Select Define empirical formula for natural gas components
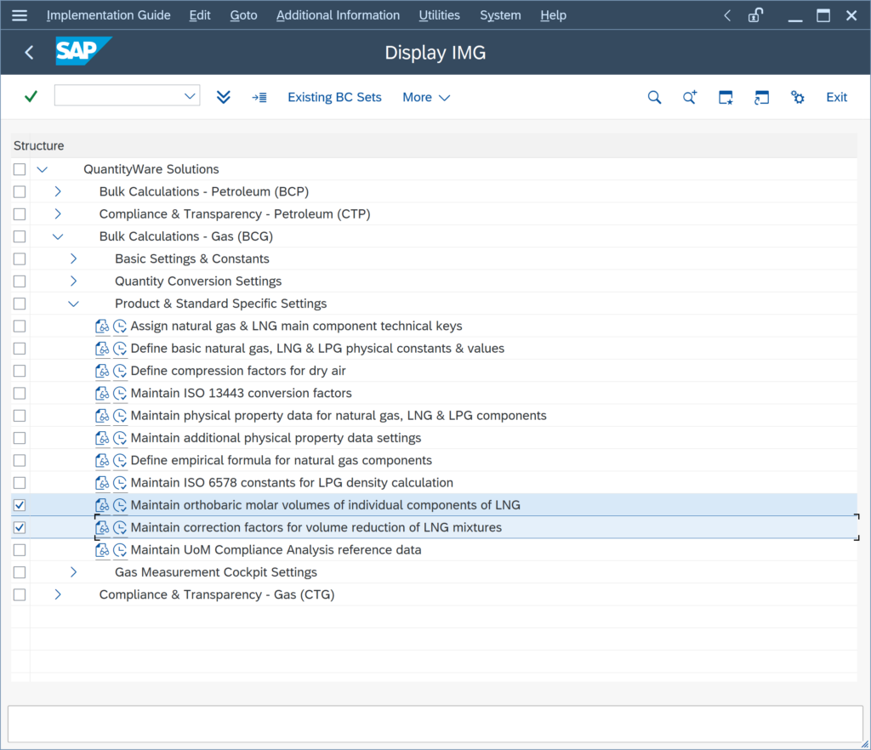 click(x=281, y=461)
